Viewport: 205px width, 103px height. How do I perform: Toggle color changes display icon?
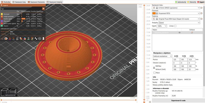(x=25, y=39)
